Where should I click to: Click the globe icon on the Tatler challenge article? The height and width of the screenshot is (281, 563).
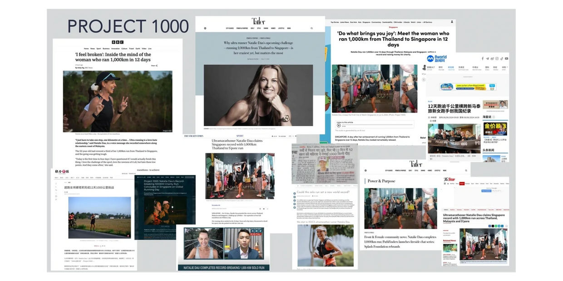click(205, 28)
